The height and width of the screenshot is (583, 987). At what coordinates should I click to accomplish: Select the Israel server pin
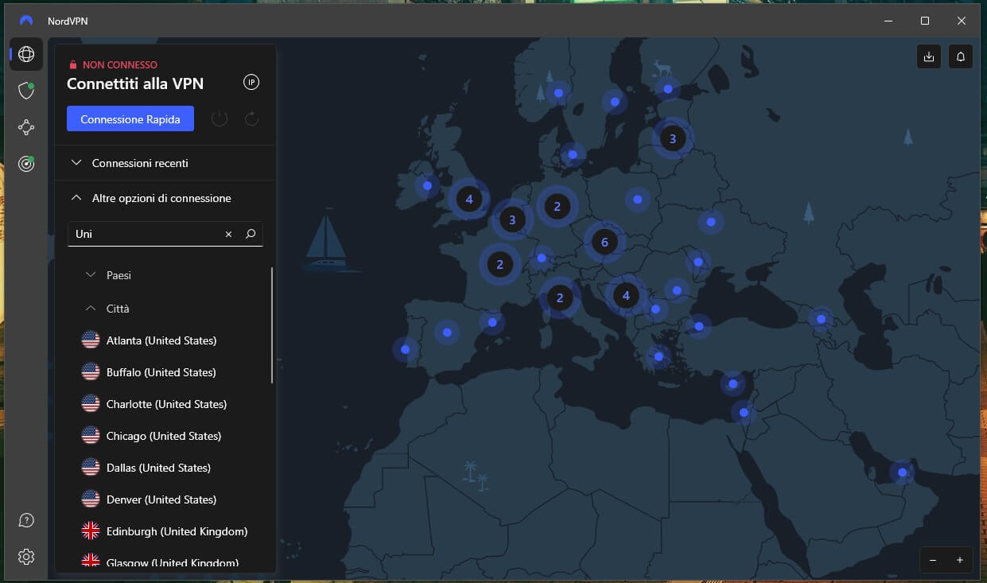click(744, 413)
